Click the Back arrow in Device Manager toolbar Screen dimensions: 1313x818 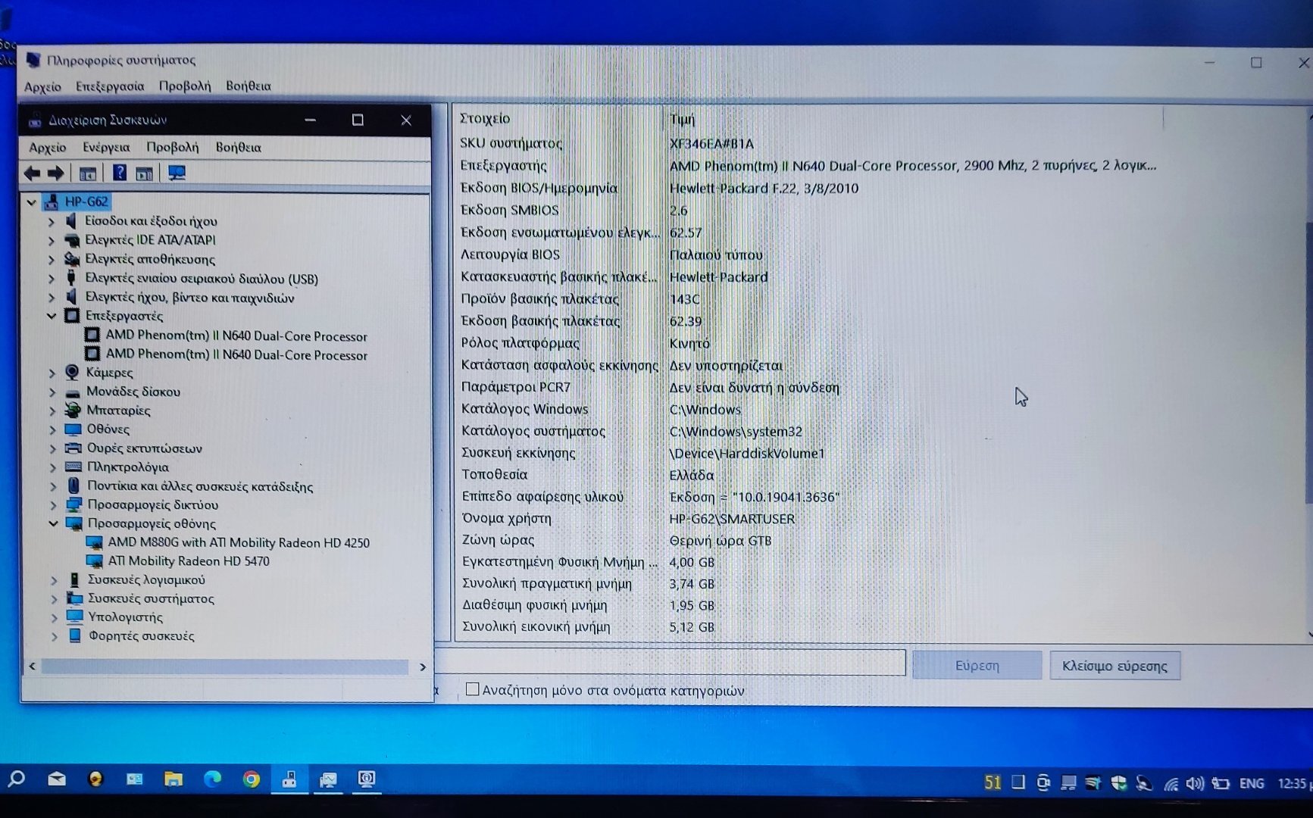click(x=32, y=173)
